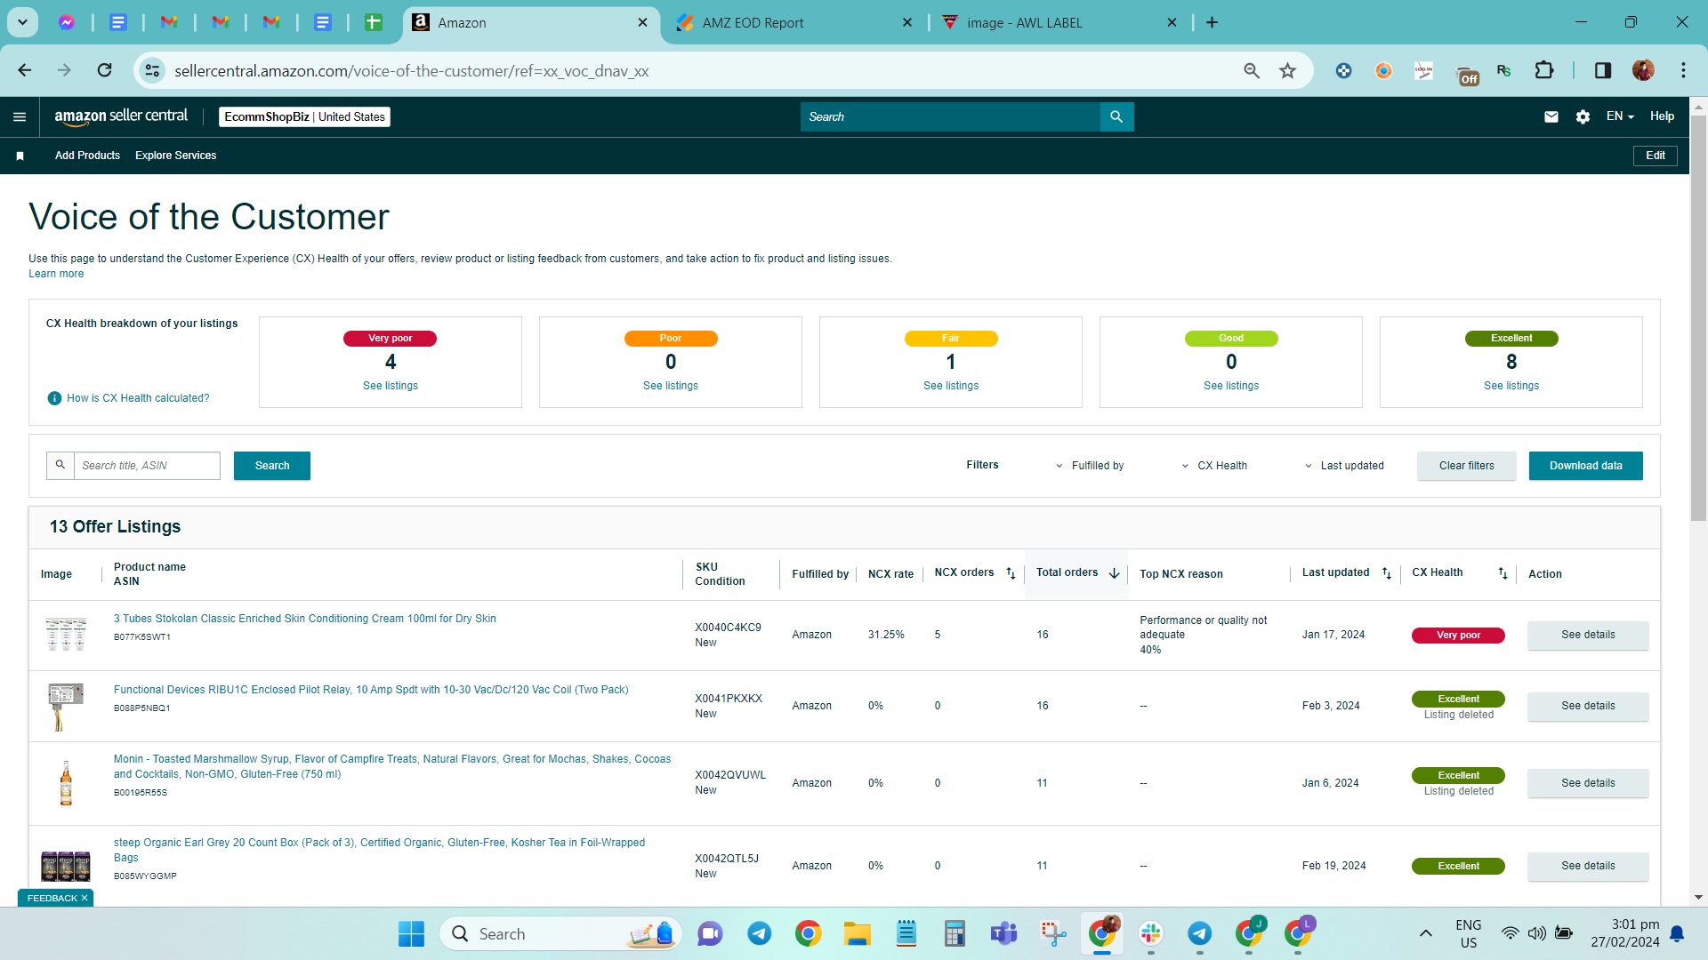Click the Search button next to title field
This screenshot has height=960, width=1708.
pyautogui.click(x=272, y=466)
